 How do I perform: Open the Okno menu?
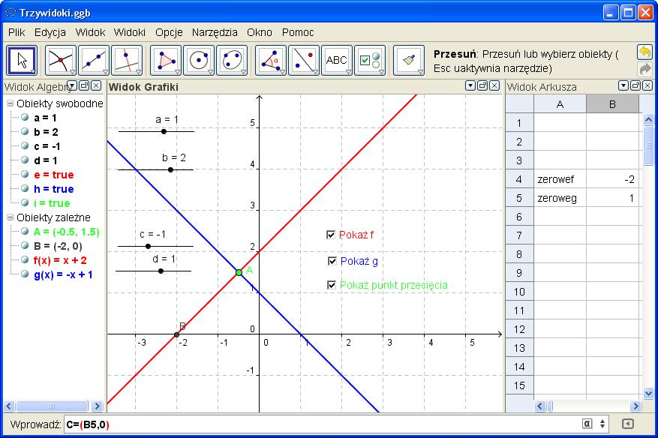point(260,32)
